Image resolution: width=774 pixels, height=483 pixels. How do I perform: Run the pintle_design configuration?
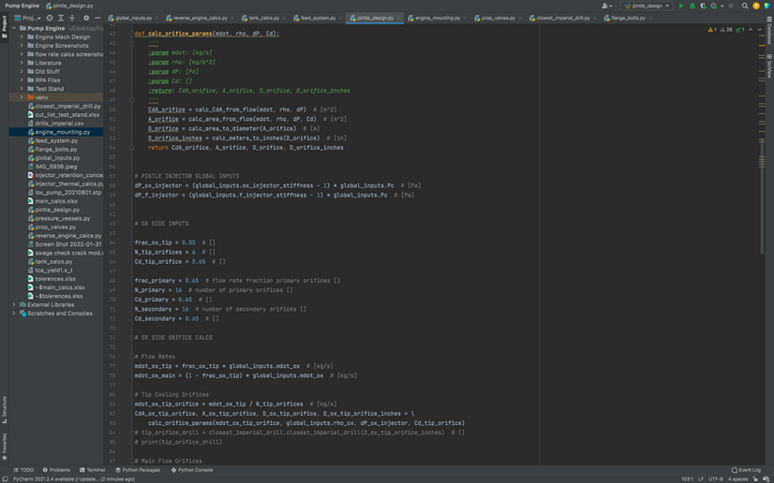[681, 6]
